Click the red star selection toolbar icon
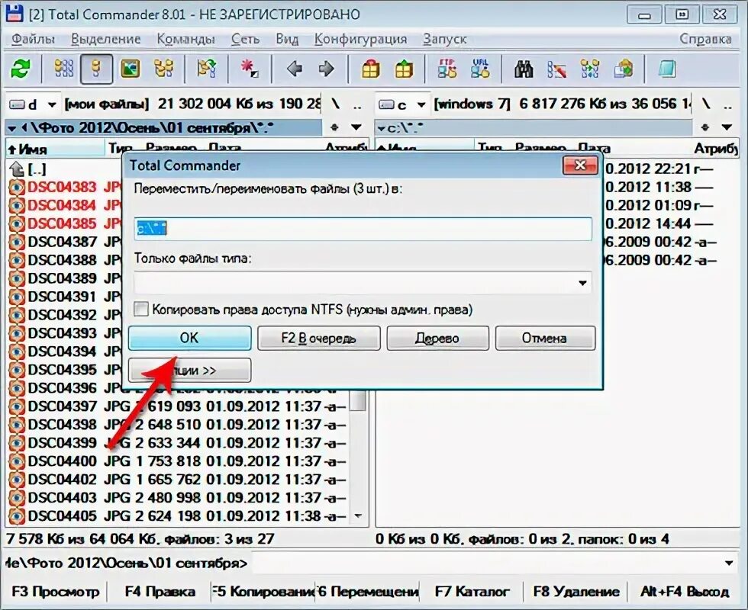This screenshot has width=748, height=610. (249, 69)
